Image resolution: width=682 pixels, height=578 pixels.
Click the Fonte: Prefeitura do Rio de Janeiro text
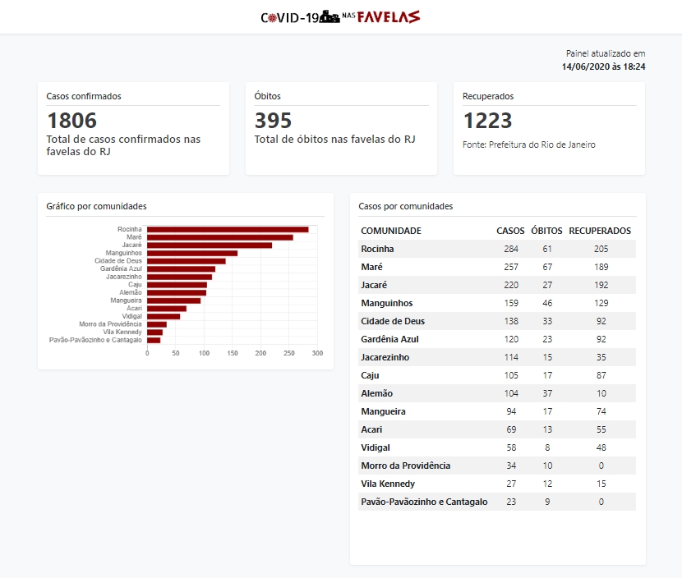tap(529, 144)
